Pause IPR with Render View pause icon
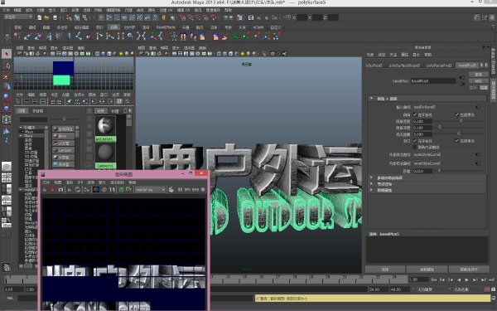Viewport: 497px width, 311px height. pos(180,189)
